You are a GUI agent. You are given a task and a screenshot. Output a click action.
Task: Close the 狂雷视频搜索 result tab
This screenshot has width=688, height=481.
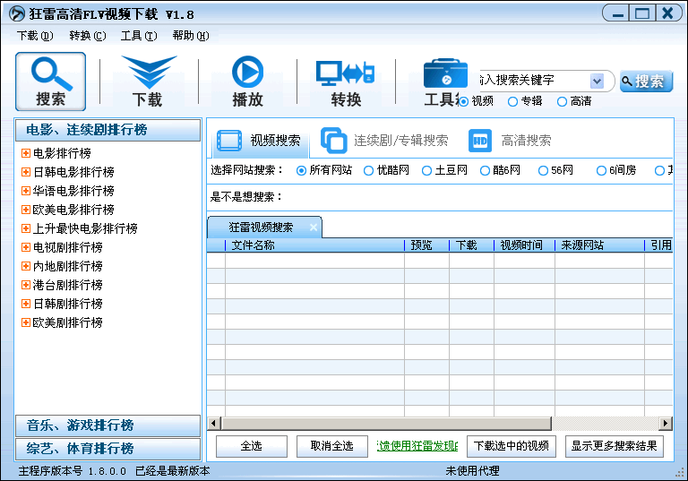coord(314,228)
